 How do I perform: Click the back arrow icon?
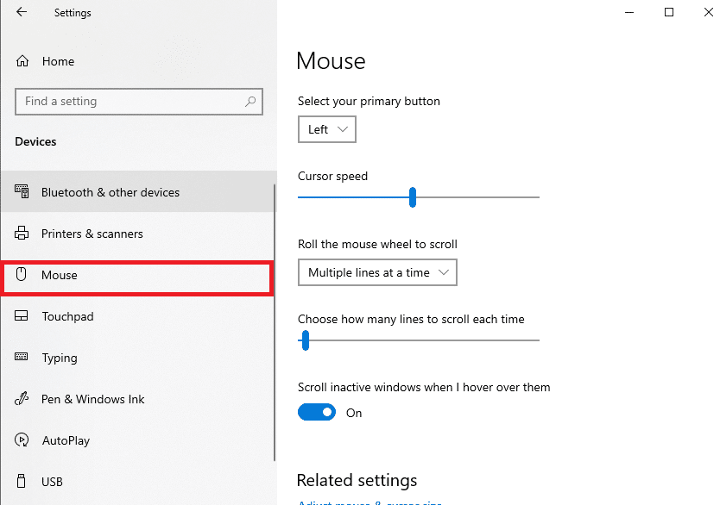[x=22, y=13]
